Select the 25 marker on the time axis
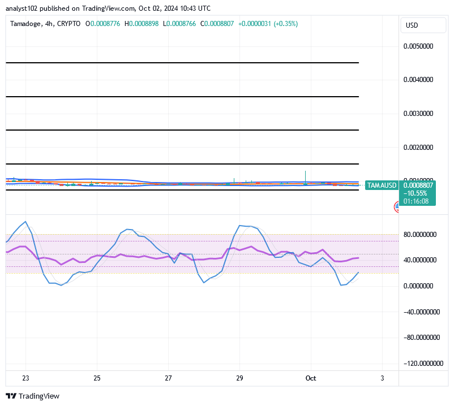 click(x=96, y=378)
